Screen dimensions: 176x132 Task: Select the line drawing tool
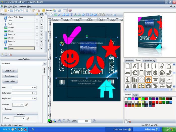[60, 15]
